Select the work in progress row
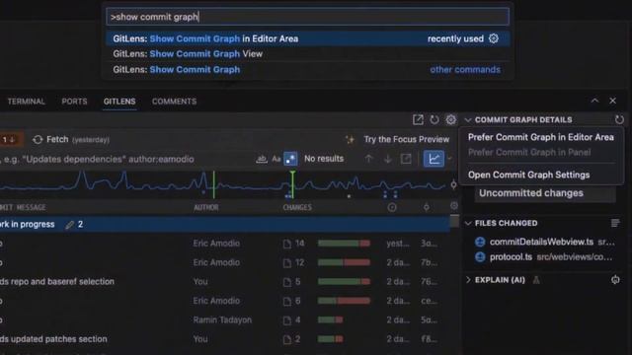 tap(225, 224)
